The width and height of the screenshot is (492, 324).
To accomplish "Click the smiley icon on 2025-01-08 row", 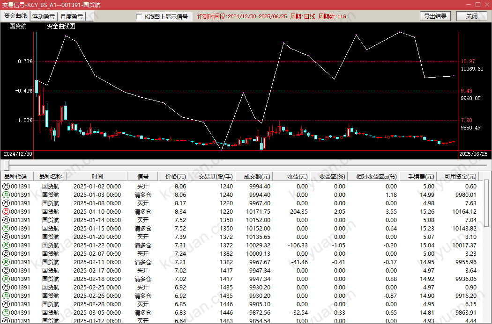I will click(x=6, y=203).
